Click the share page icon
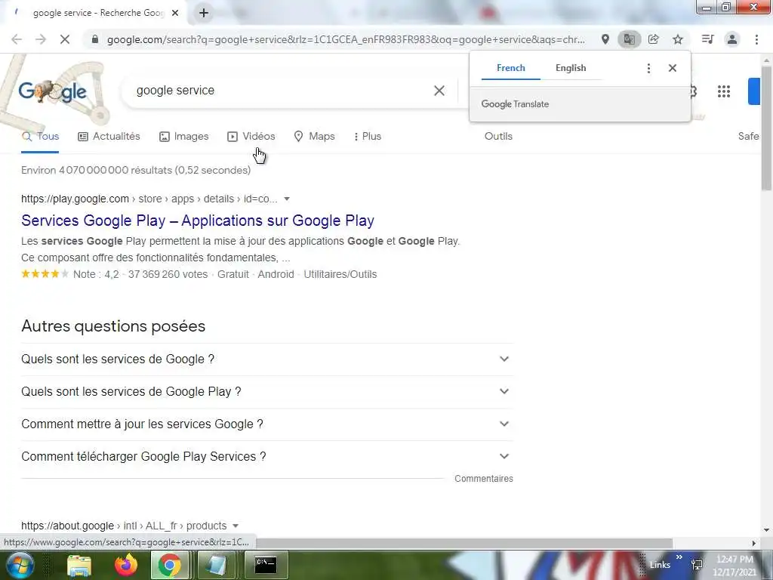 point(654,39)
